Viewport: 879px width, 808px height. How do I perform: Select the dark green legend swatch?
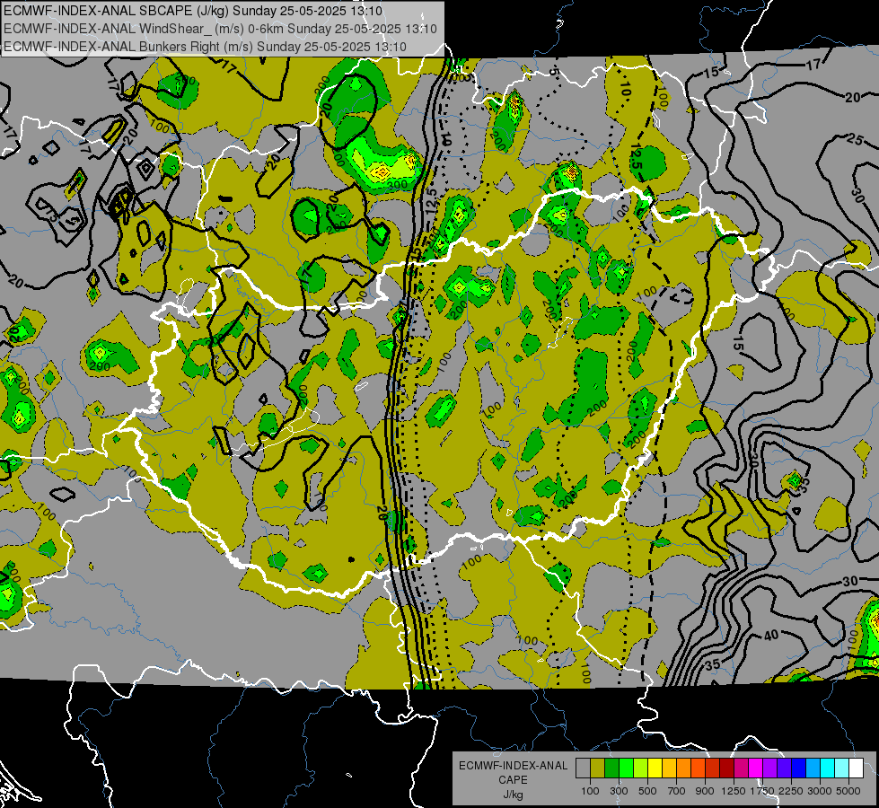tap(612, 768)
